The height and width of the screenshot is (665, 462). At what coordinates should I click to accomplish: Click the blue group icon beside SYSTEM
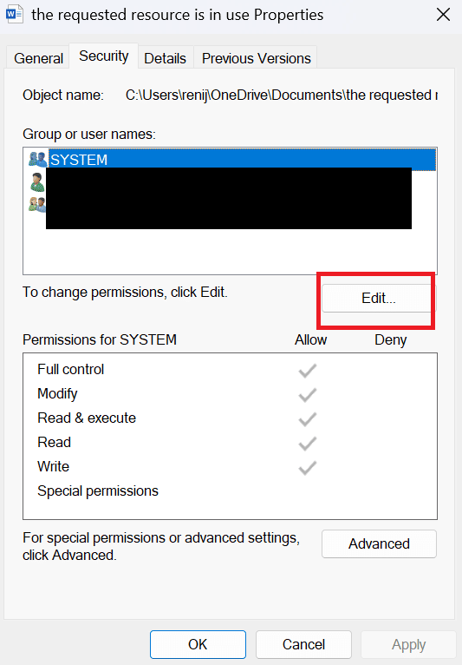click(x=38, y=160)
